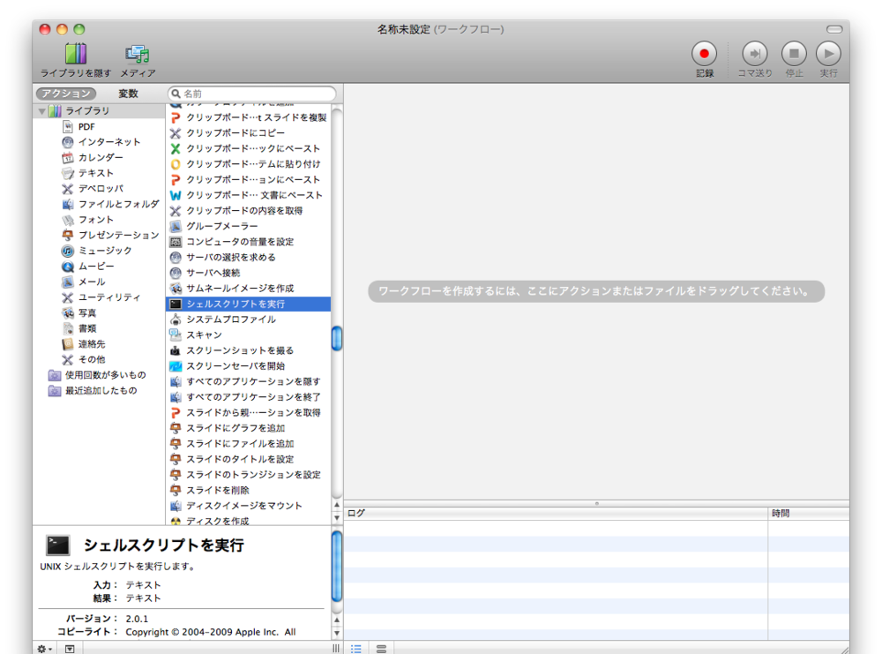Viewport: 882px width, 654px height.
Task: Open the gear action menu
Action: pyautogui.click(x=44, y=649)
